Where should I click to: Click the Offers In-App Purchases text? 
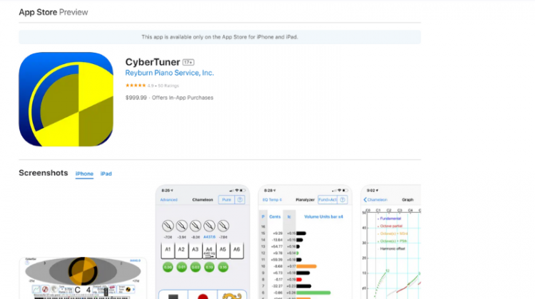pyautogui.click(x=183, y=98)
